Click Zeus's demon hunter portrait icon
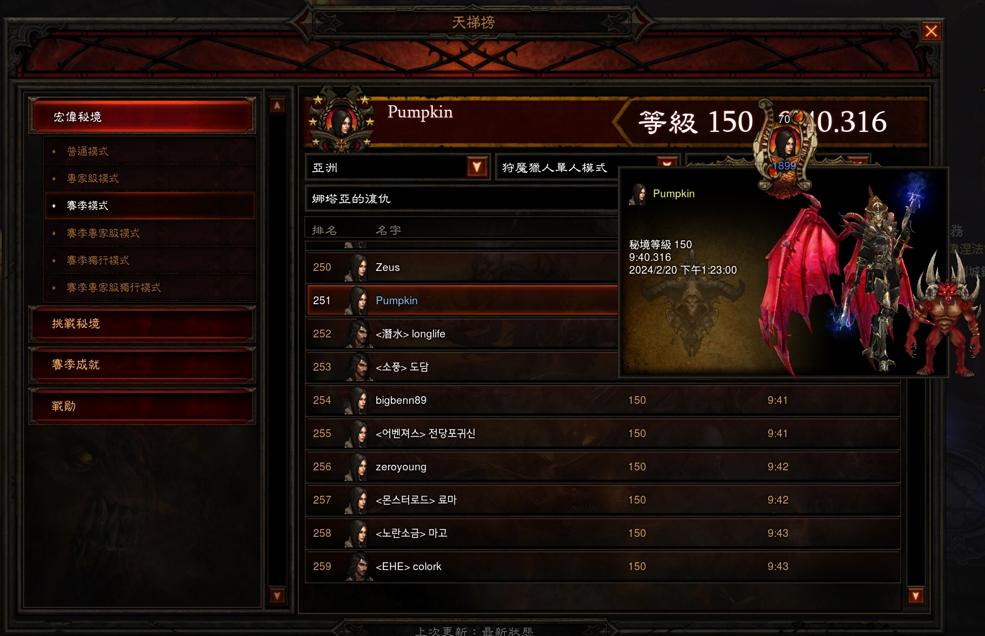The height and width of the screenshot is (636, 985). pos(358,267)
